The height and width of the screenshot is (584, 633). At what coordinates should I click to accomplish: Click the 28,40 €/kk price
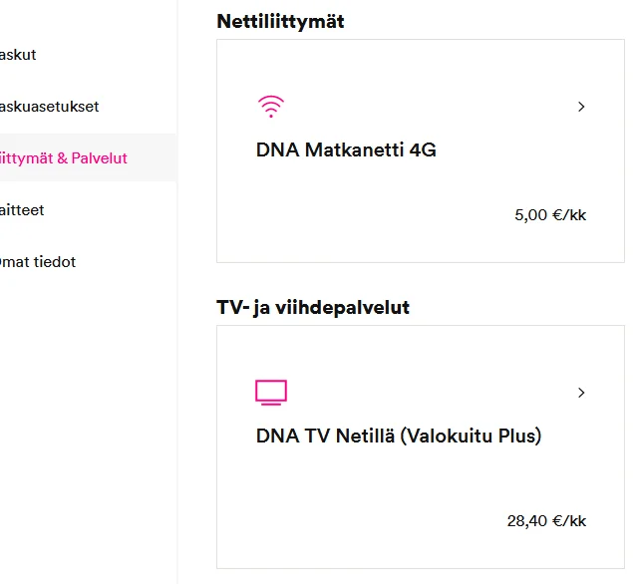point(546,521)
